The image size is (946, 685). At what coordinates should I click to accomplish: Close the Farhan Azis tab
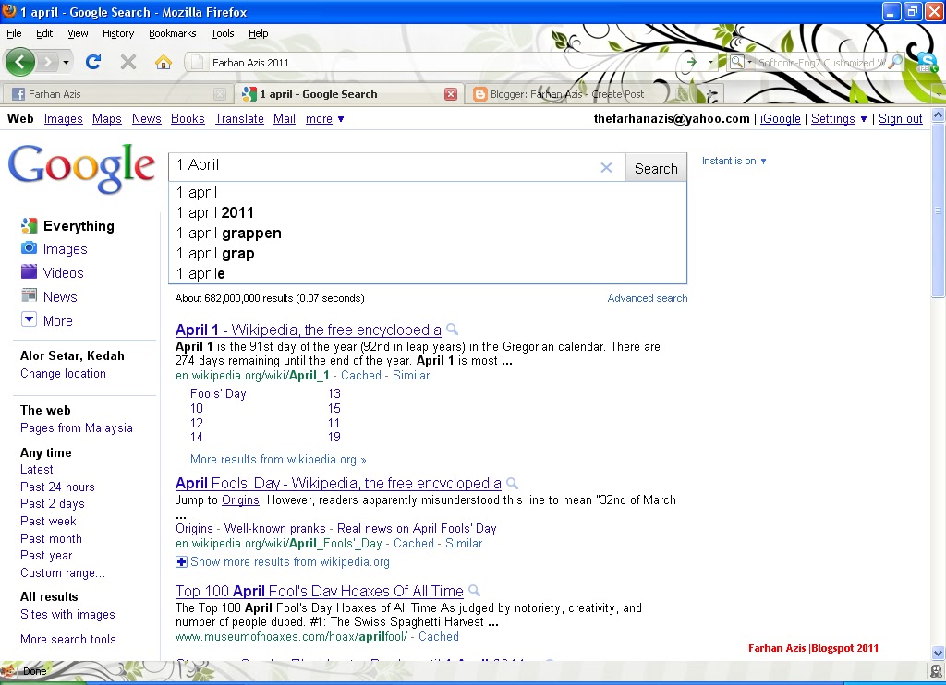click(x=220, y=94)
